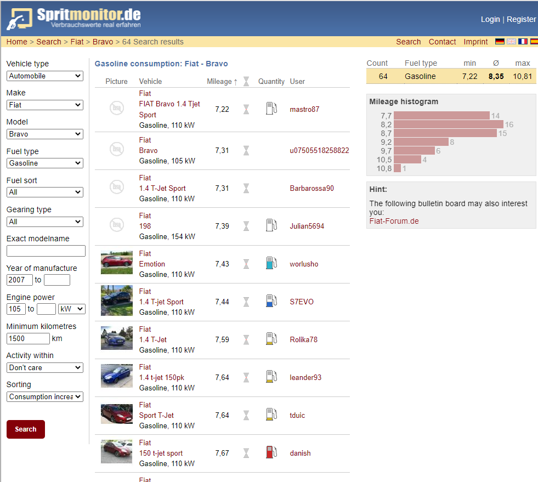Click the hourglass icon in leander93's row
The image size is (538, 482).
pos(246,377)
